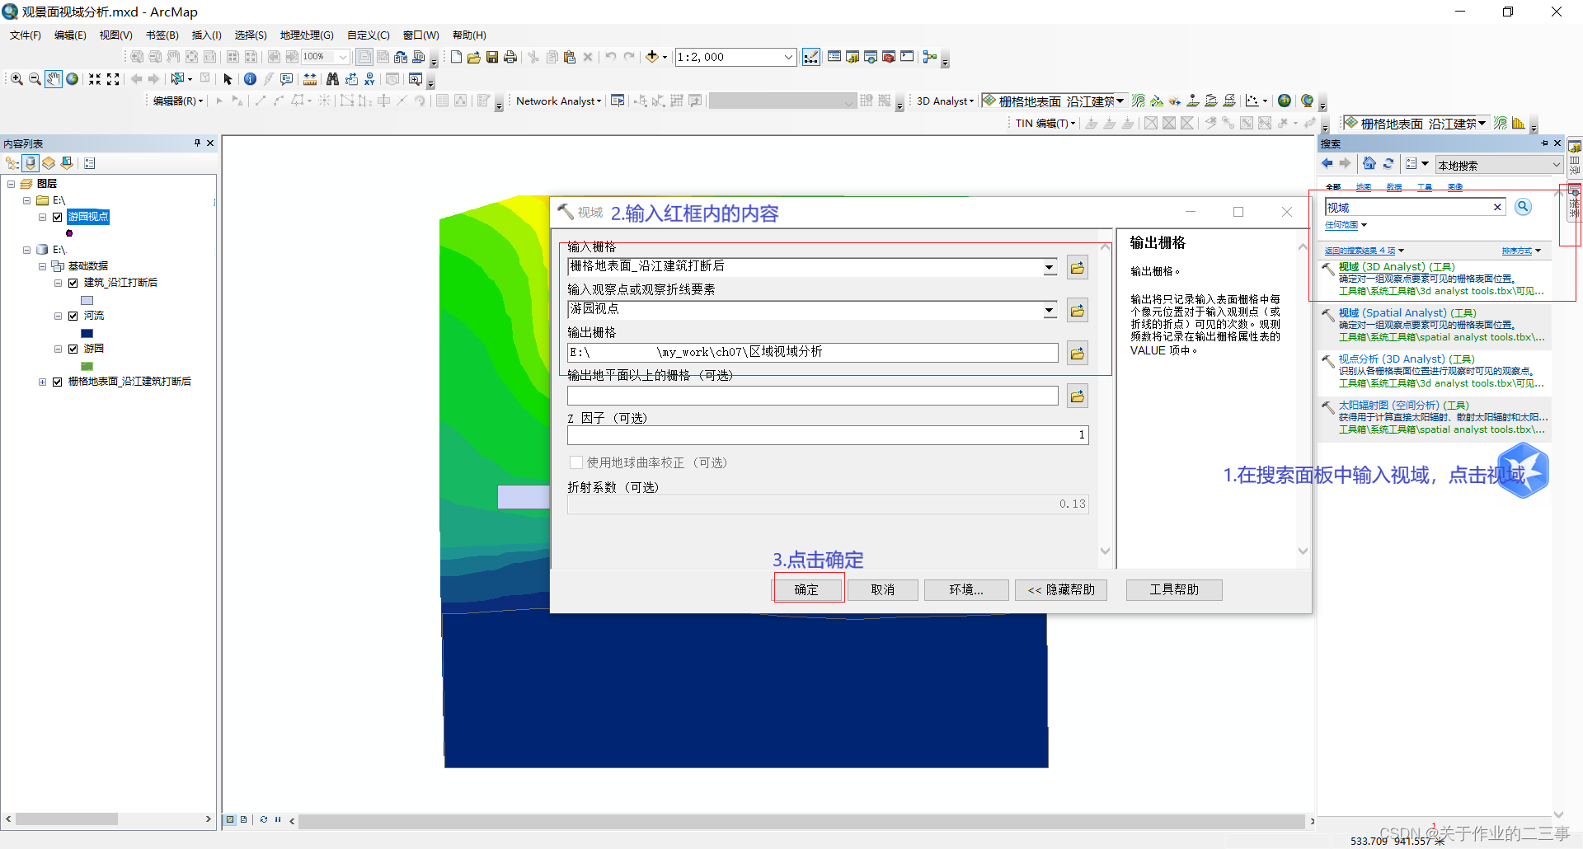1583x849 pixels.
Task: Browse for input raster folder icon
Action: tap(1078, 268)
